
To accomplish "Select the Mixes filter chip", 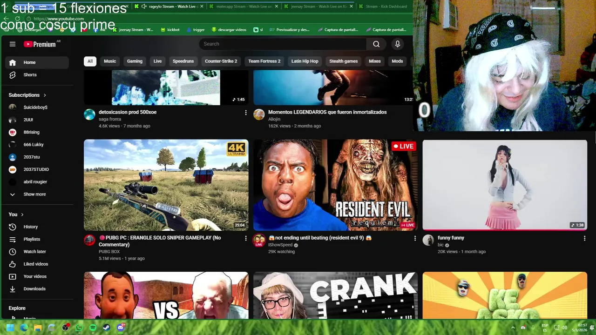I will pyautogui.click(x=375, y=61).
